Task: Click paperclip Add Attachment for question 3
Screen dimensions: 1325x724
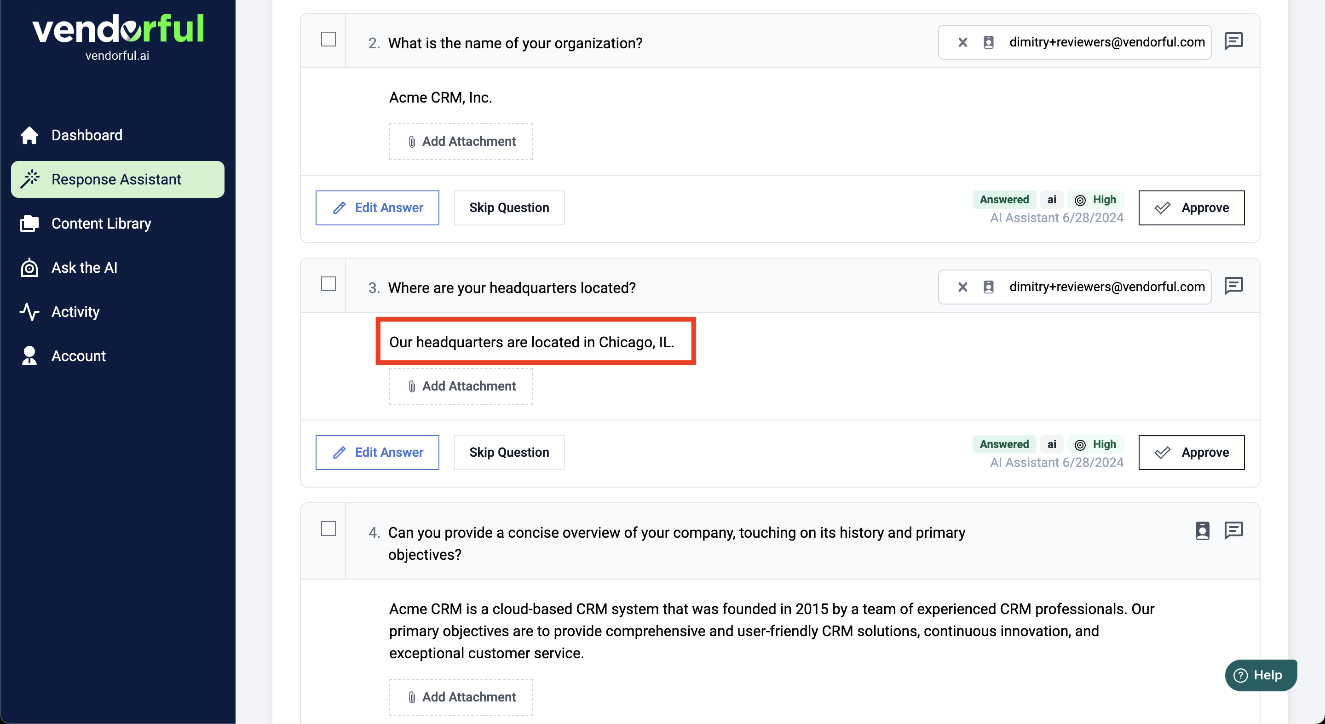Action: 461,386
